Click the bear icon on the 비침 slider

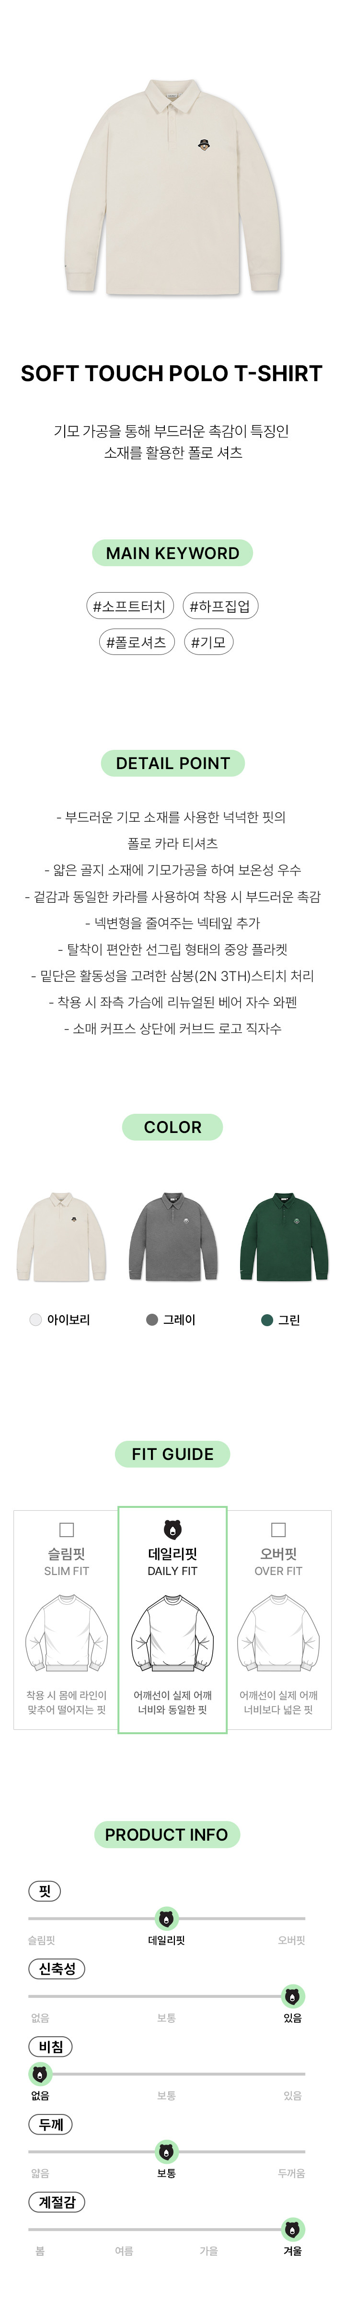point(39,2074)
